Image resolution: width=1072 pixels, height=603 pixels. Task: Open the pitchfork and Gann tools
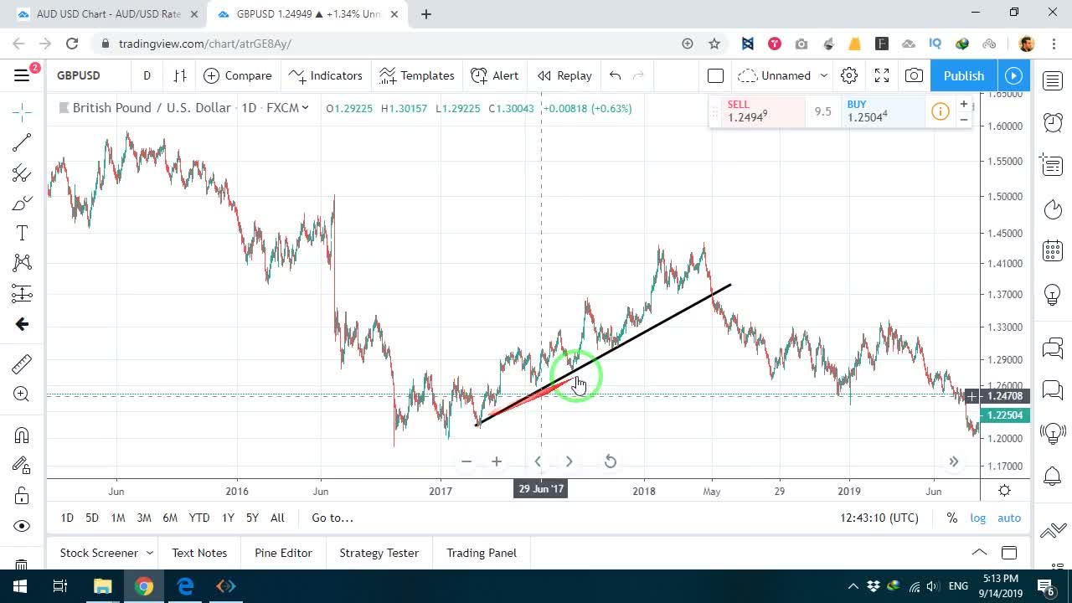pos(22,173)
